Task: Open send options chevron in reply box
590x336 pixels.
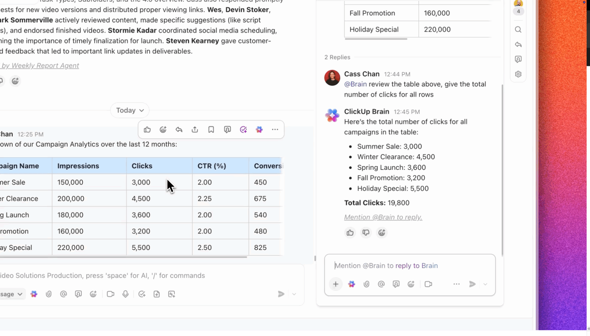Action: click(x=485, y=284)
